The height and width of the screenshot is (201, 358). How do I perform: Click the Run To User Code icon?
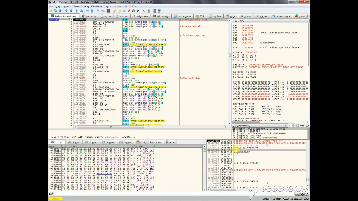coord(103,11)
